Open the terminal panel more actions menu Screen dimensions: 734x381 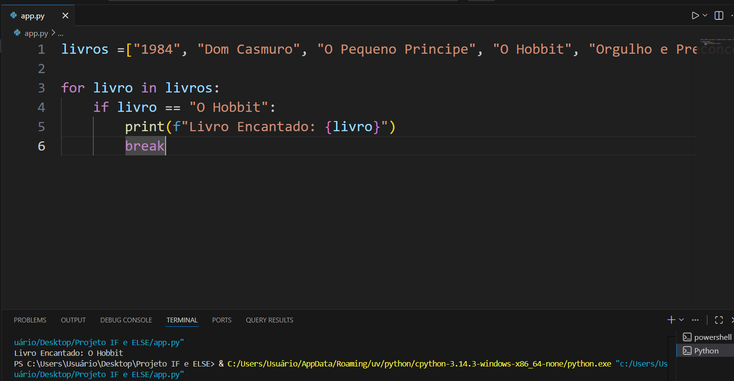pyautogui.click(x=695, y=320)
